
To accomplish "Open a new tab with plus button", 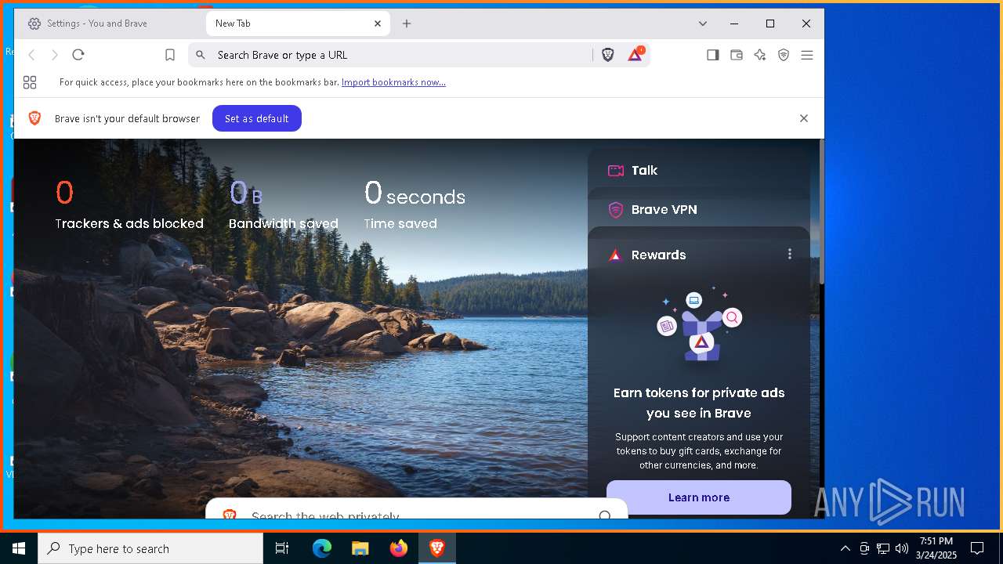I will (407, 23).
